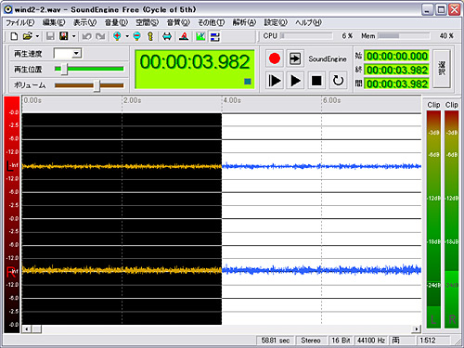Open the その他(T) menu

pyautogui.click(x=212, y=22)
